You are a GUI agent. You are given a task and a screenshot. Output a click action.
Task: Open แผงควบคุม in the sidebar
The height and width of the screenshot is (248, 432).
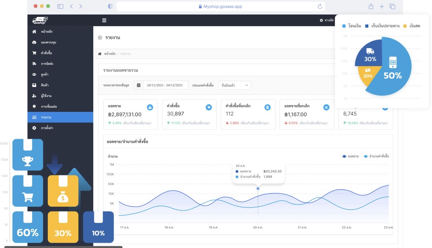point(49,42)
